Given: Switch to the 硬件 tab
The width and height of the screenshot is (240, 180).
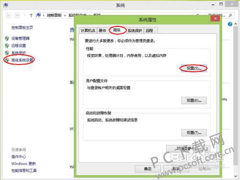Looking at the screenshot, I should point(102,30).
